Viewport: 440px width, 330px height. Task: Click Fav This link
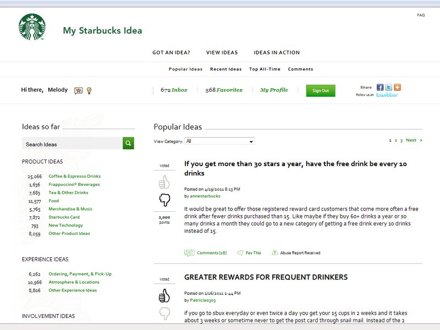(254, 253)
